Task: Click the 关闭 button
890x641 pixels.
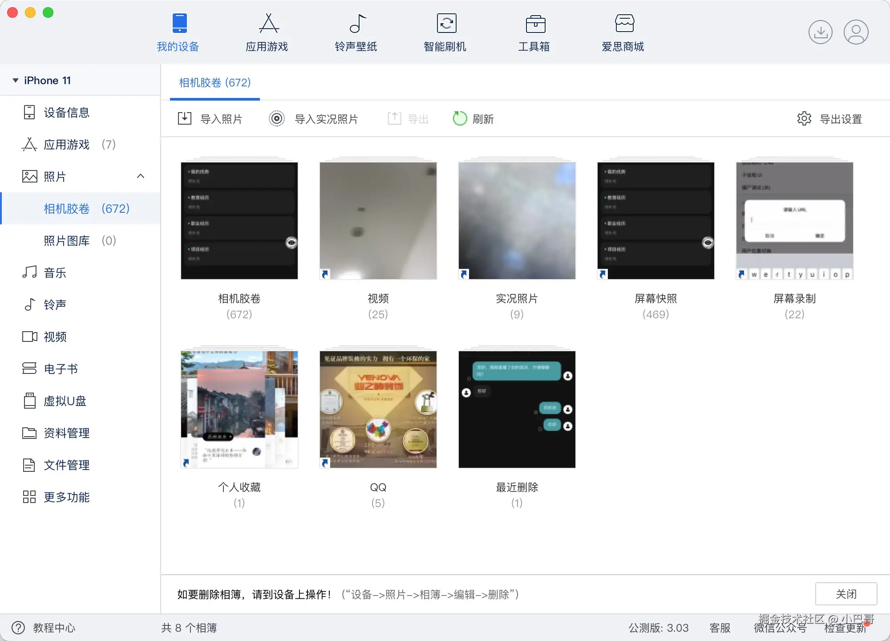Action: pyautogui.click(x=845, y=594)
